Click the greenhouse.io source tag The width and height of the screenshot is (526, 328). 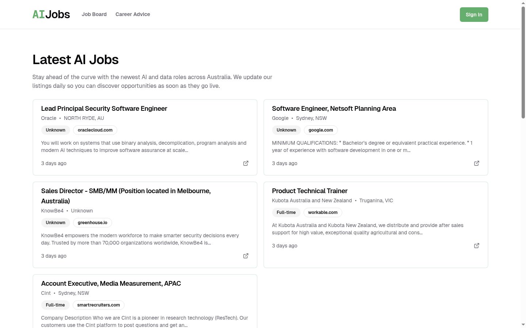click(x=92, y=223)
